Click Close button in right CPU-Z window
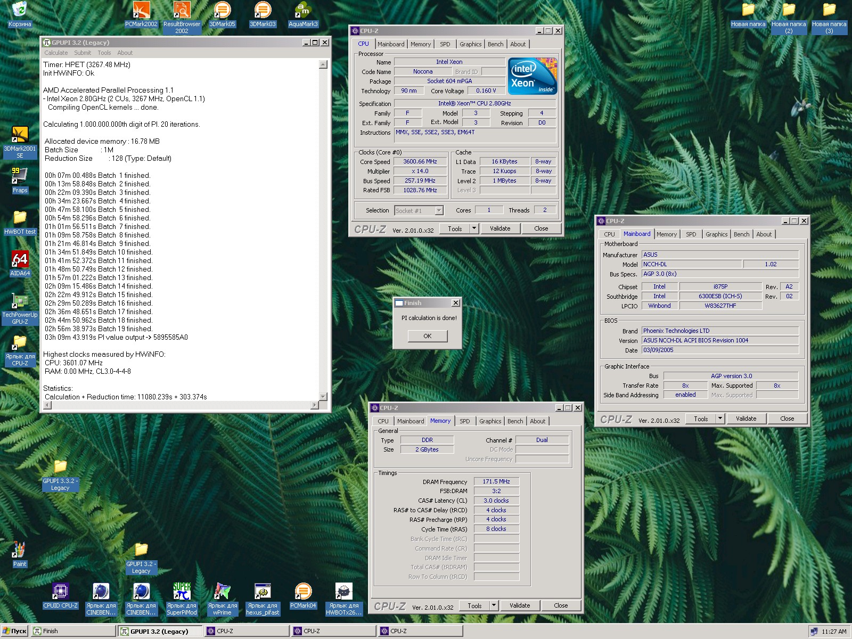Viewport: 852px width, 639px height. pos(787,419)
